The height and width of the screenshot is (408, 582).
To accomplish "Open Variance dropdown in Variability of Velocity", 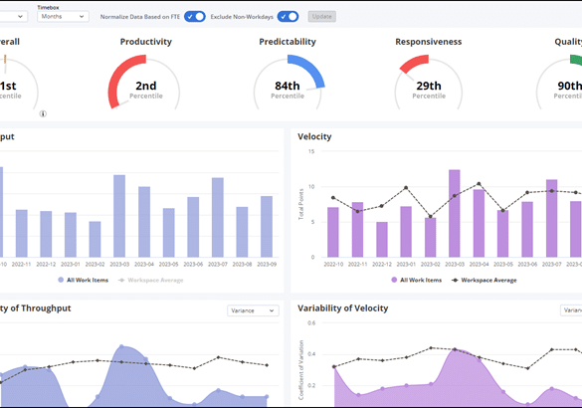I will 571,310.
